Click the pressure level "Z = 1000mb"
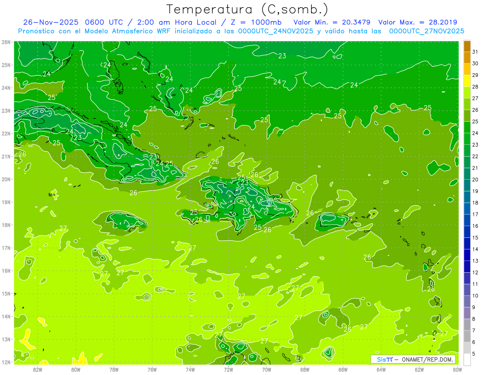Image resolution: width=486 pixels, height=375 pixels. click(256, 22)
